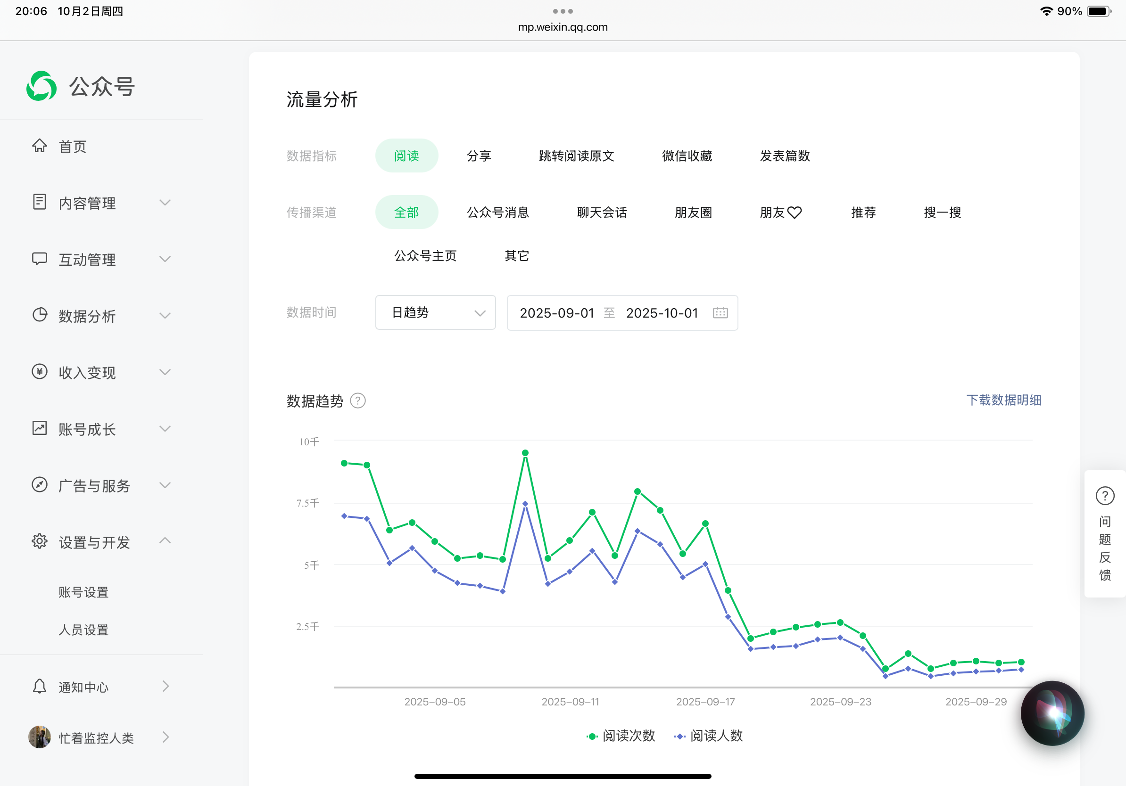The image size is (1126, 786).
Task: Click the 首页 home icon
Action: (40, 146)
